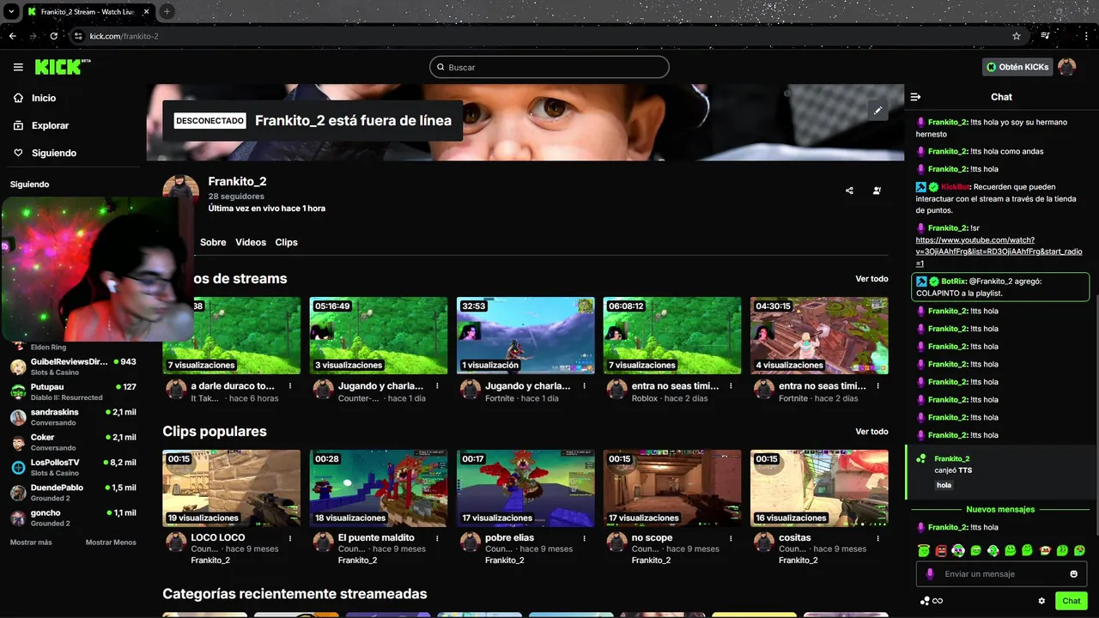
Task: Play the pobre elias clip thumbnail
Action: point(525,488)
